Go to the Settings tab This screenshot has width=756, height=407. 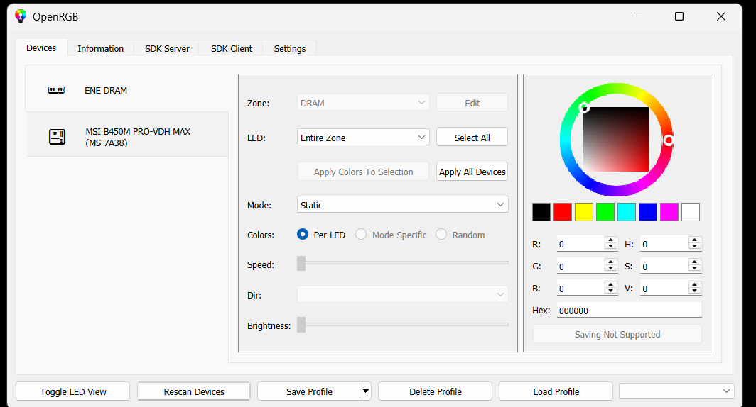tap(289, 49)
